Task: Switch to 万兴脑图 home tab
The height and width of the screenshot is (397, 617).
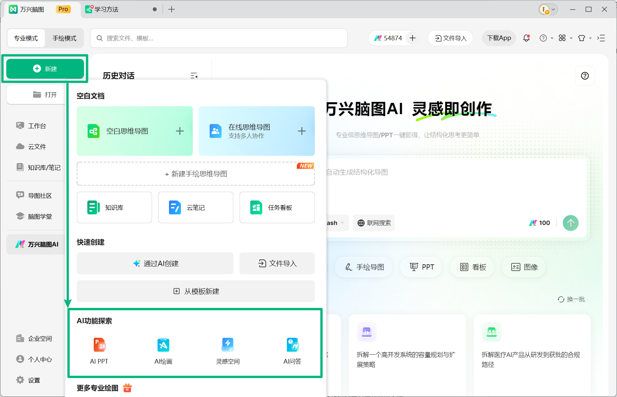Action: pyautogui.click(x=42, y=9)
